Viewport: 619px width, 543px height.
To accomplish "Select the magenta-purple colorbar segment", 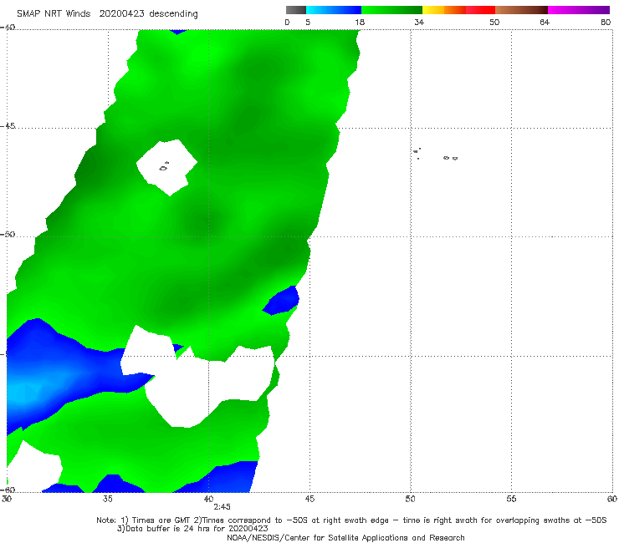I will coord(579,10).
